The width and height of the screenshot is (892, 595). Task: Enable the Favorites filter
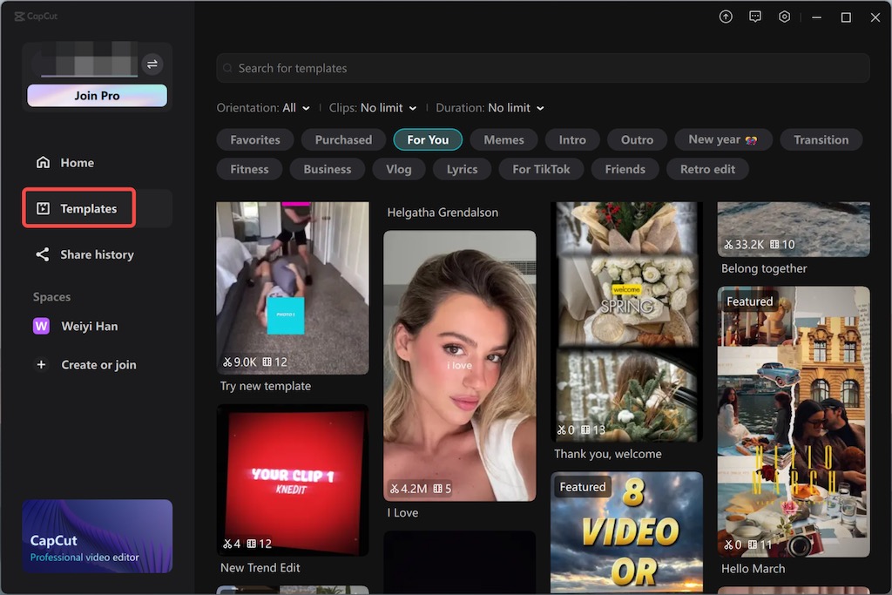click(x=254, y=139)
